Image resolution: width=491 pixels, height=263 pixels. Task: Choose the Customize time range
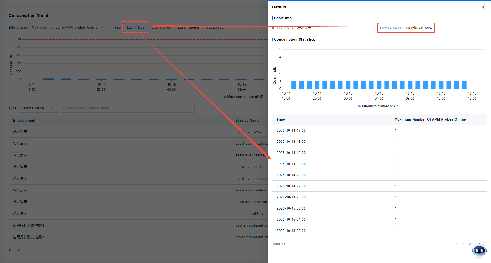tap(215, 28)
